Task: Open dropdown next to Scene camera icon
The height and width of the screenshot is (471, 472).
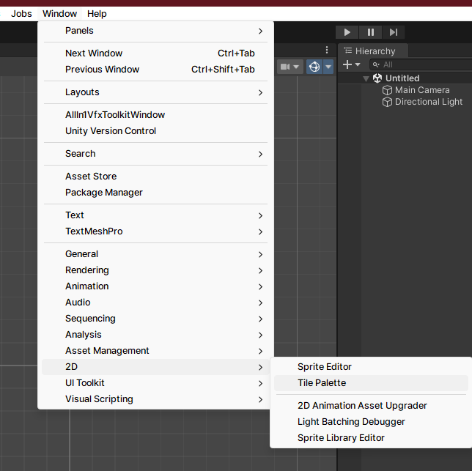Action: pos(296,67)
